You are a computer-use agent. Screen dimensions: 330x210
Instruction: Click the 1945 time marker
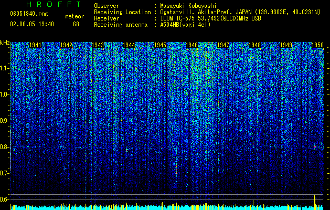point(161,45)
